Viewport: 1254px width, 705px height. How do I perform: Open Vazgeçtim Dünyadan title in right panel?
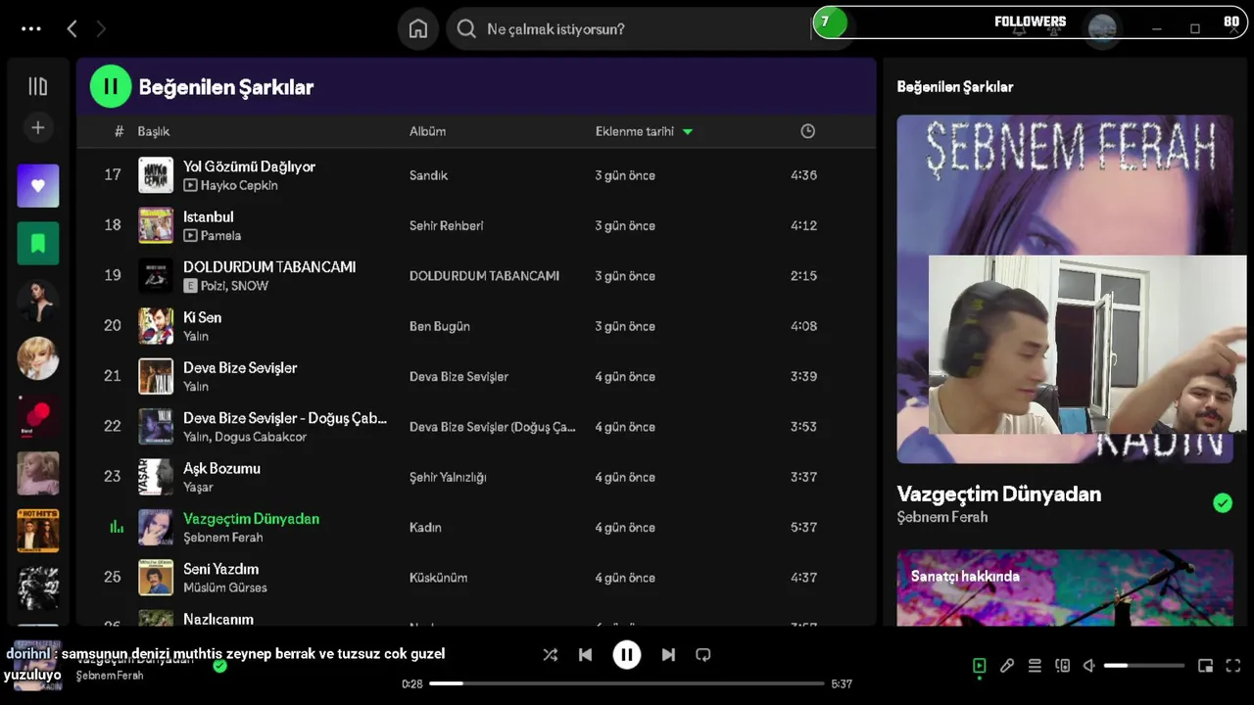[999, 494]
